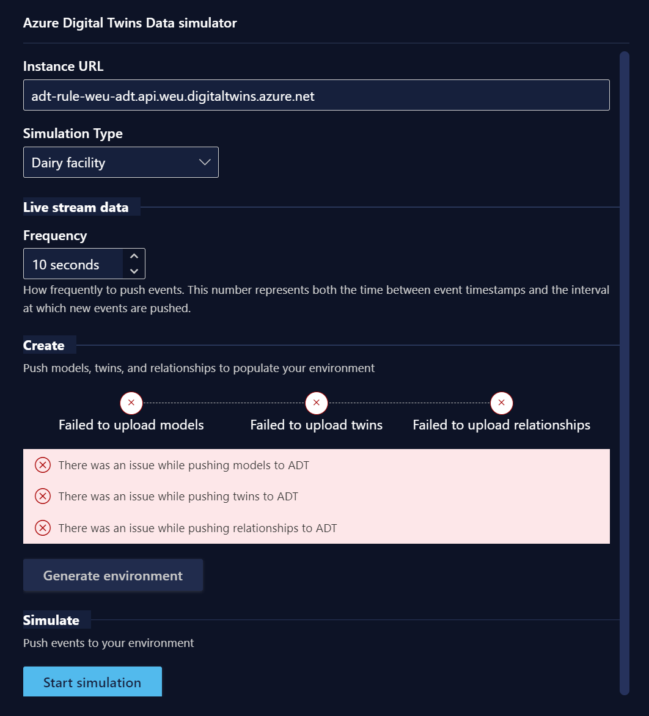Screen dimensions: 649x716
Task: Click the Frequency label
Action: [55, 236]
